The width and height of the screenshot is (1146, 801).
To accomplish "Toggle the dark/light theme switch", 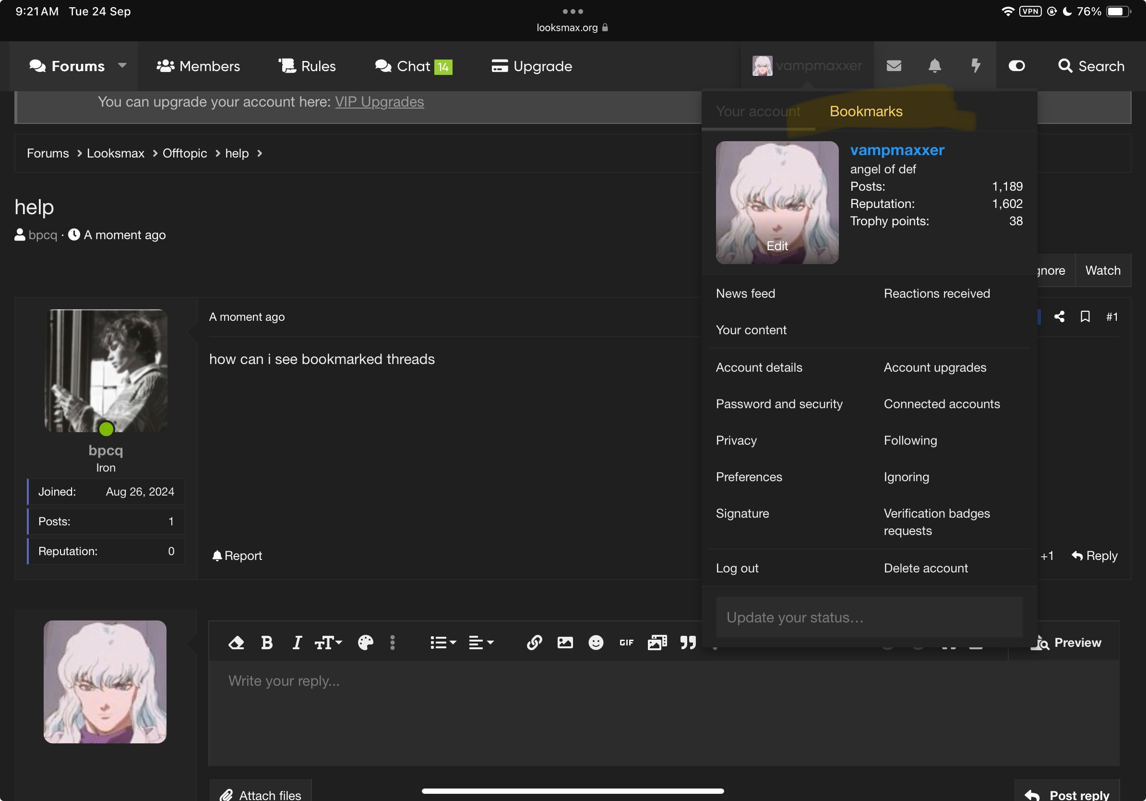I will click(x=1016, y=66).
